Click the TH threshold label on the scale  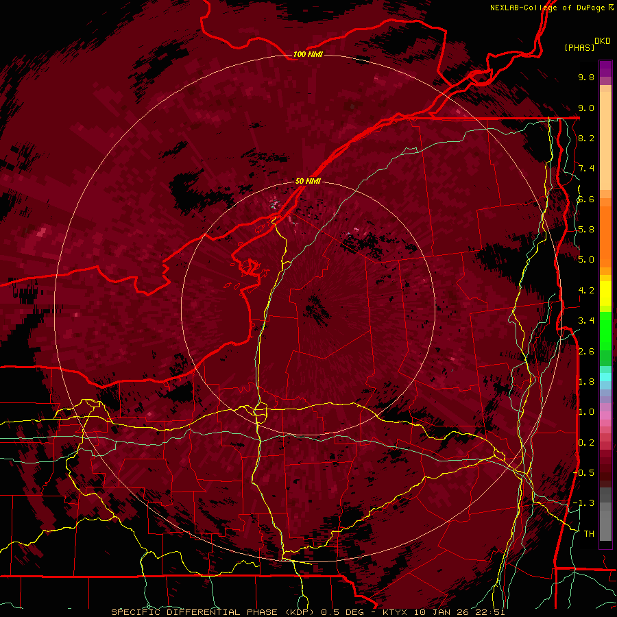[589, 534]
